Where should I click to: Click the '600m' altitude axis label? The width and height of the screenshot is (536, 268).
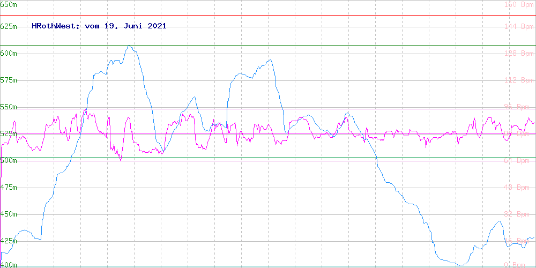[9, 53]
